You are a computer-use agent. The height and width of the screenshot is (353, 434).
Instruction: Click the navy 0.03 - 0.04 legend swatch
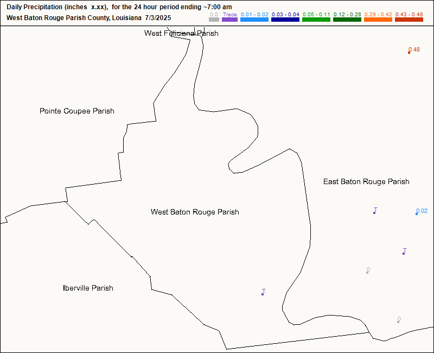[285, 20]
